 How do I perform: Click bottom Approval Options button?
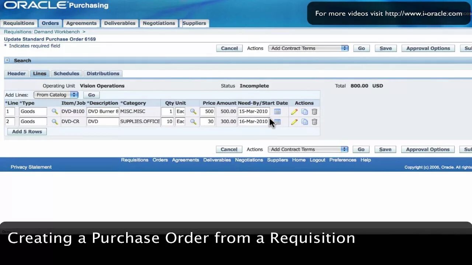(428, 149)
